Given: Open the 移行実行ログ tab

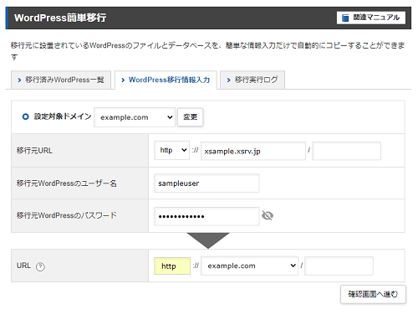Looking at the screenshot, I should coord(252,80).
